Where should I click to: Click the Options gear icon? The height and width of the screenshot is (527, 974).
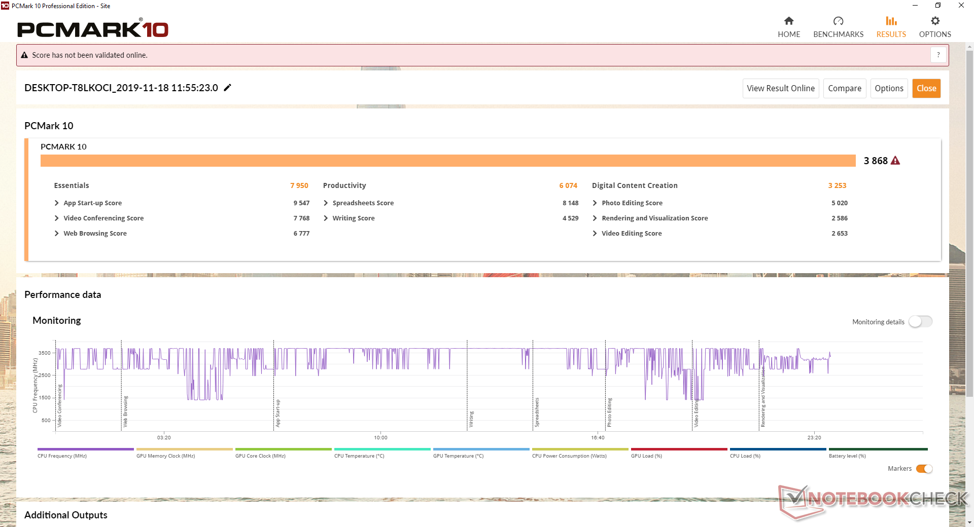pyautogui.click(x=935, y=21)
